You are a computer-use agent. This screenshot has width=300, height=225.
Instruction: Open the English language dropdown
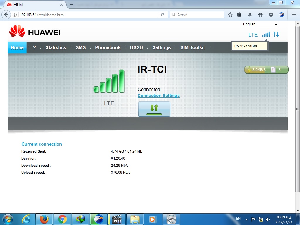[260, 25]
